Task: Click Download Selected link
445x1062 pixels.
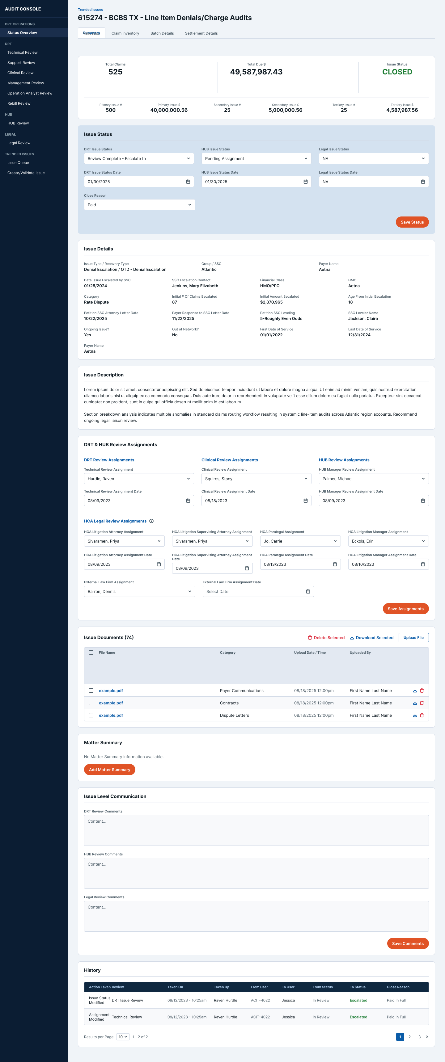Action: click(371, 638)
